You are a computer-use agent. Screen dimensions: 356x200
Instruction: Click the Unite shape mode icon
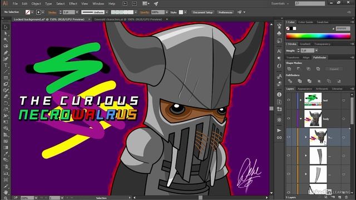(x=289, y=69)
